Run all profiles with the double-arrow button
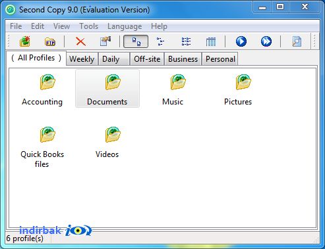Viewport: 325px width, 249px height. coord(266,41)
